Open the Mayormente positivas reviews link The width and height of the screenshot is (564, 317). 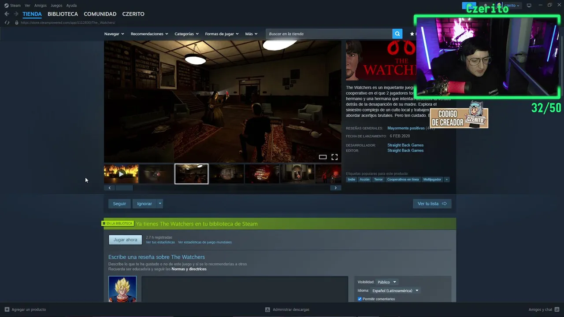click(406, 128)
